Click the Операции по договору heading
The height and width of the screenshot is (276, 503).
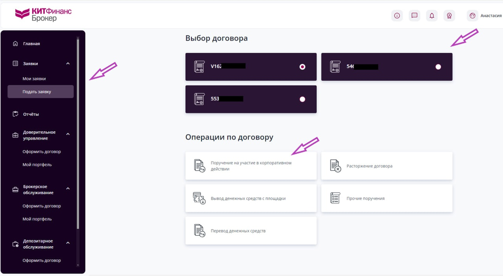[229, 137]
